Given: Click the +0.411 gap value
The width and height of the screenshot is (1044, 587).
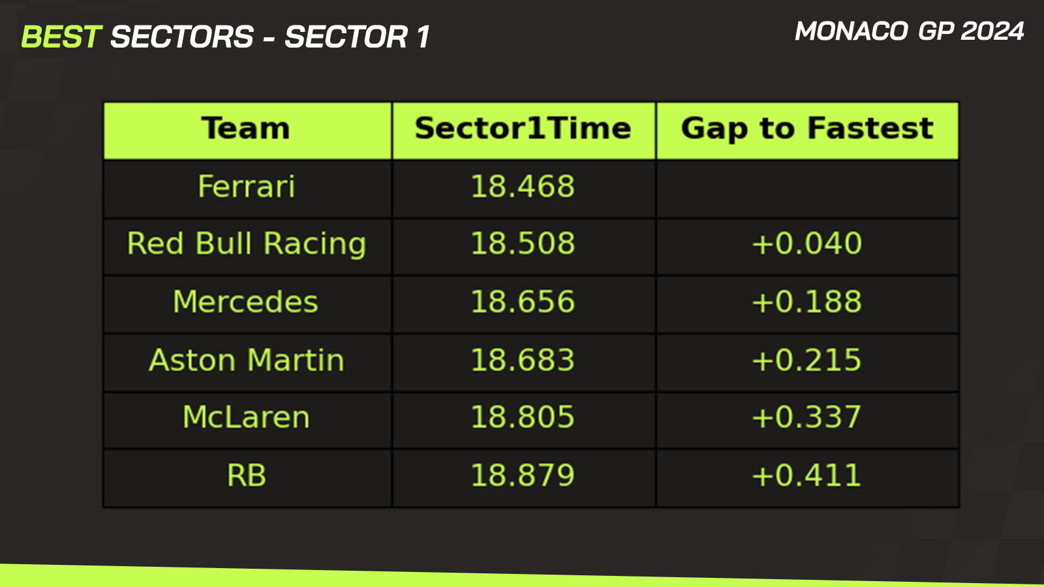Looking at the screenshot, I should 807,475.
